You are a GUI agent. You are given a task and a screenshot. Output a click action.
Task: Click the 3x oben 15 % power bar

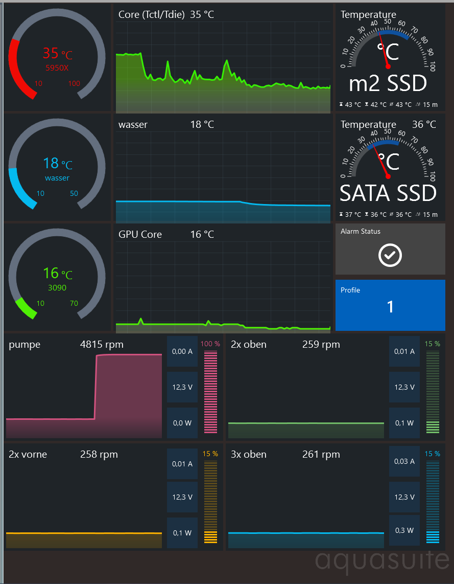[433, 502]
